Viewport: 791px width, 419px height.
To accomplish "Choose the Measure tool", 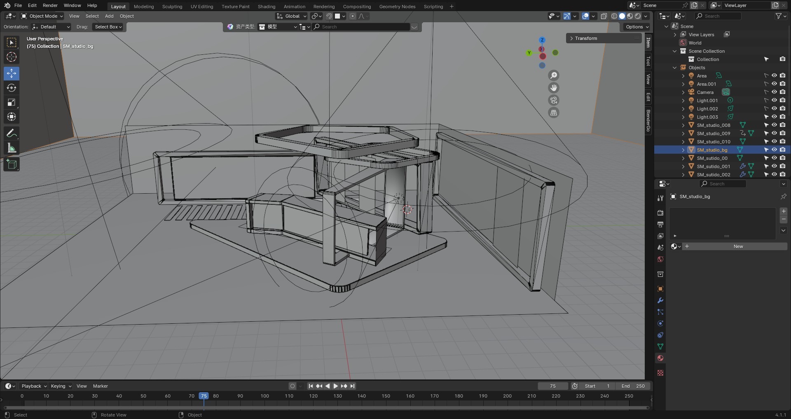I will [x=12, y=148].
